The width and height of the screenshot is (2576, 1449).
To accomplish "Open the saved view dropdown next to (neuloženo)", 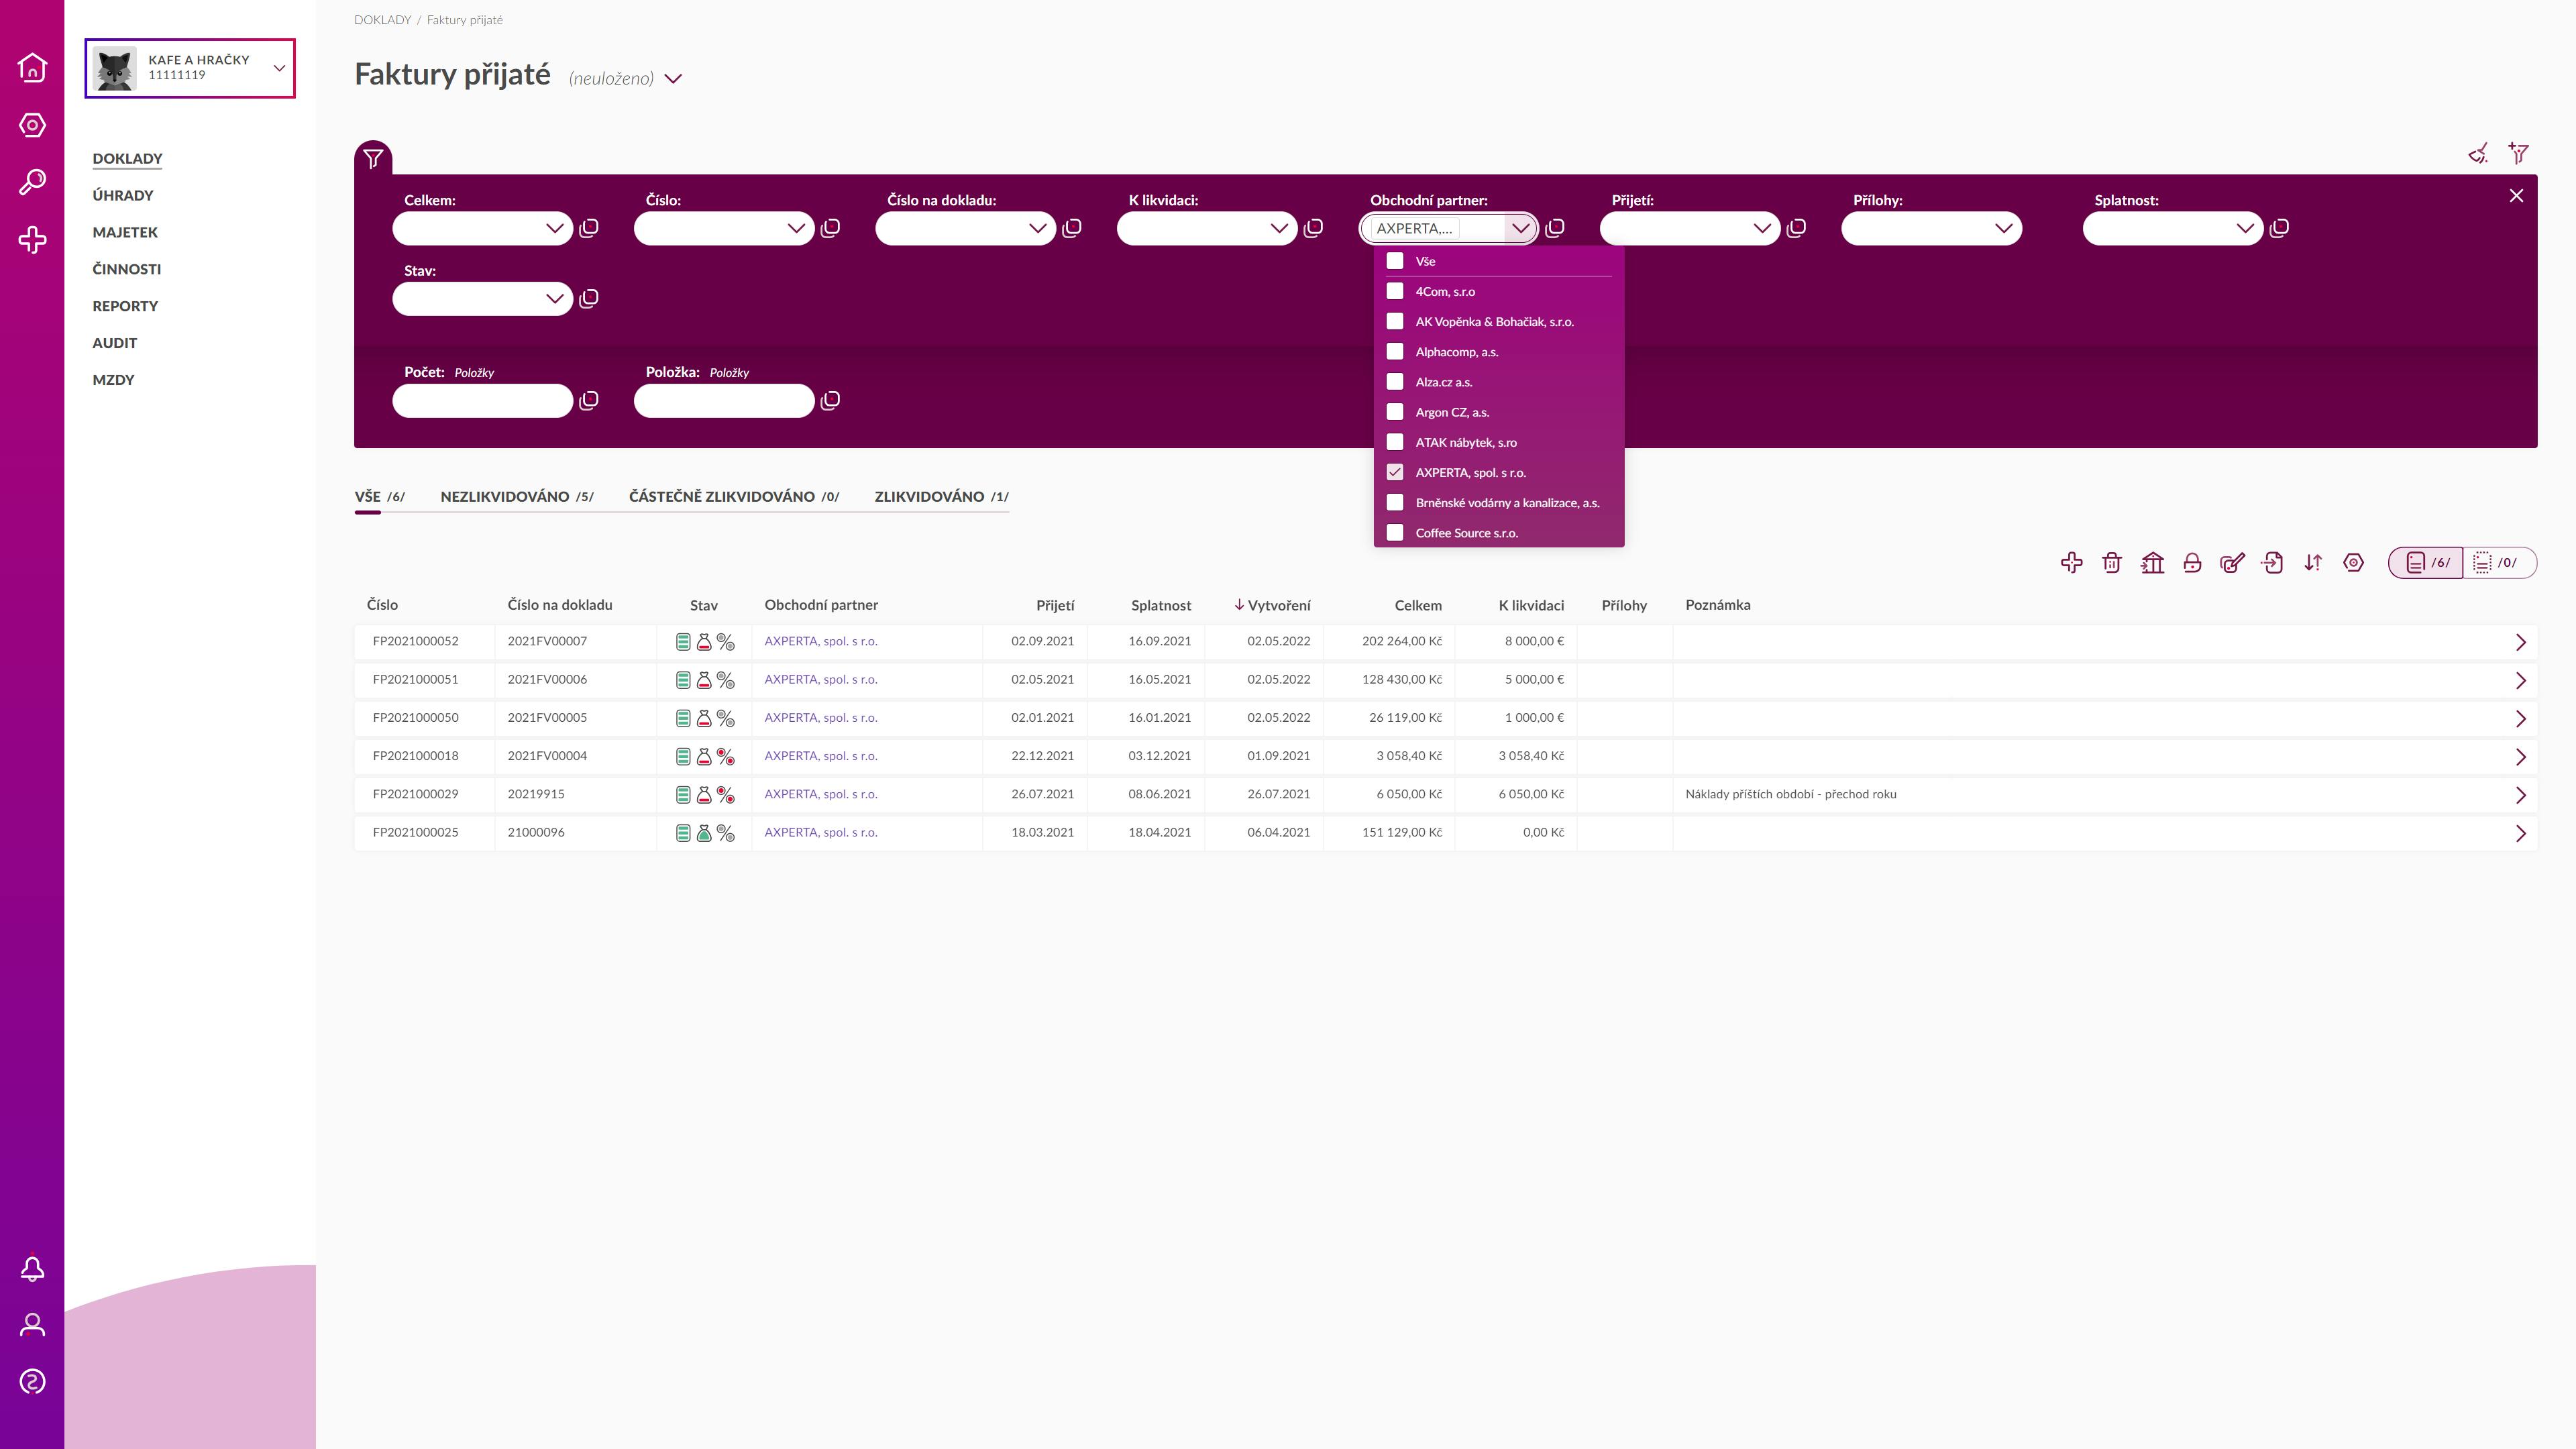I will 673,79.
